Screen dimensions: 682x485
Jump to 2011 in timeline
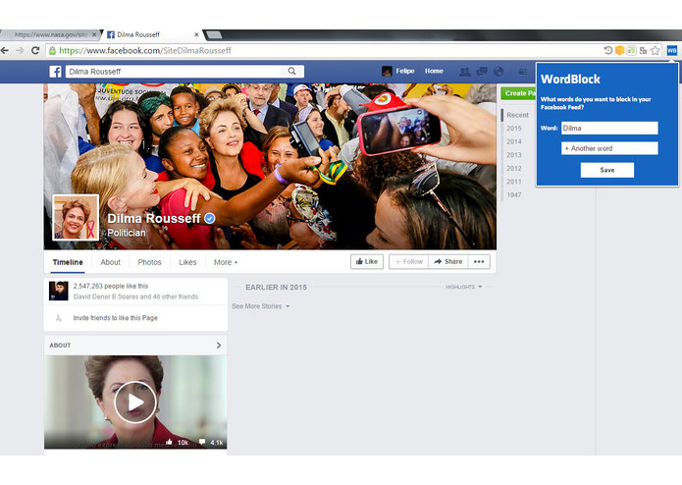513,182
